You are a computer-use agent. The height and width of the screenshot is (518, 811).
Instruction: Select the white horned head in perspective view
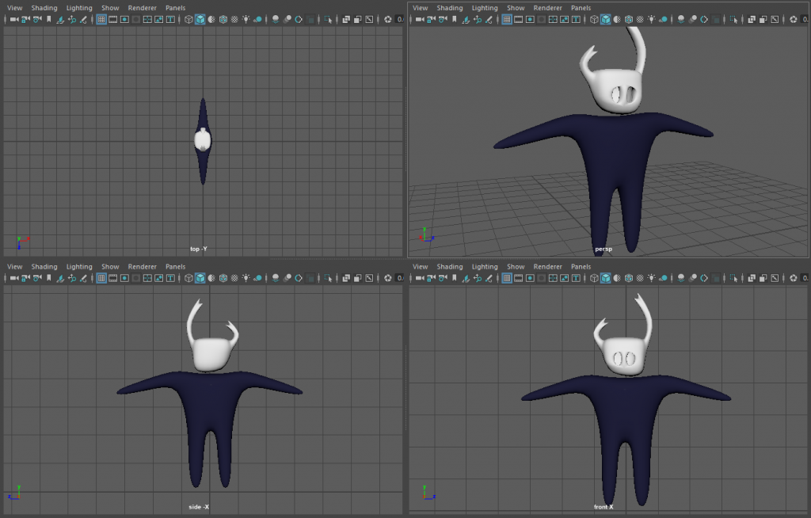(x=618, y=89)
